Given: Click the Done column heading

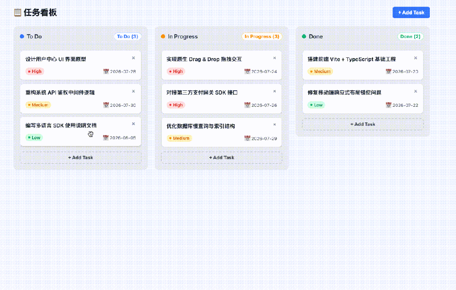Looking at the screenshot, I should pyautogui.click(x=316, y=36).
